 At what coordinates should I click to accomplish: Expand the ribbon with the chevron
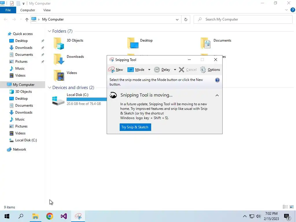[286, 10]
